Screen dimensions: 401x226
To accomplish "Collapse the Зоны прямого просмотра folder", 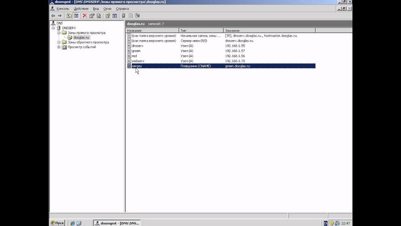I will (x=59, y=33).
